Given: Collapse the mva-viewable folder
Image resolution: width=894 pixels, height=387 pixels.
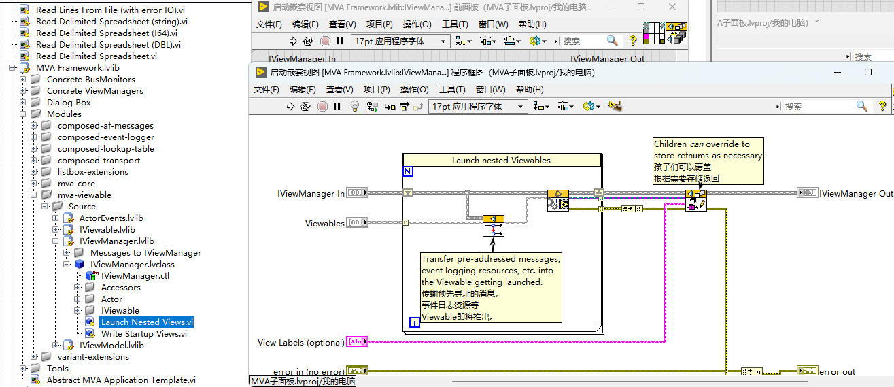Looking at the screenshot, I should (34, 195).
